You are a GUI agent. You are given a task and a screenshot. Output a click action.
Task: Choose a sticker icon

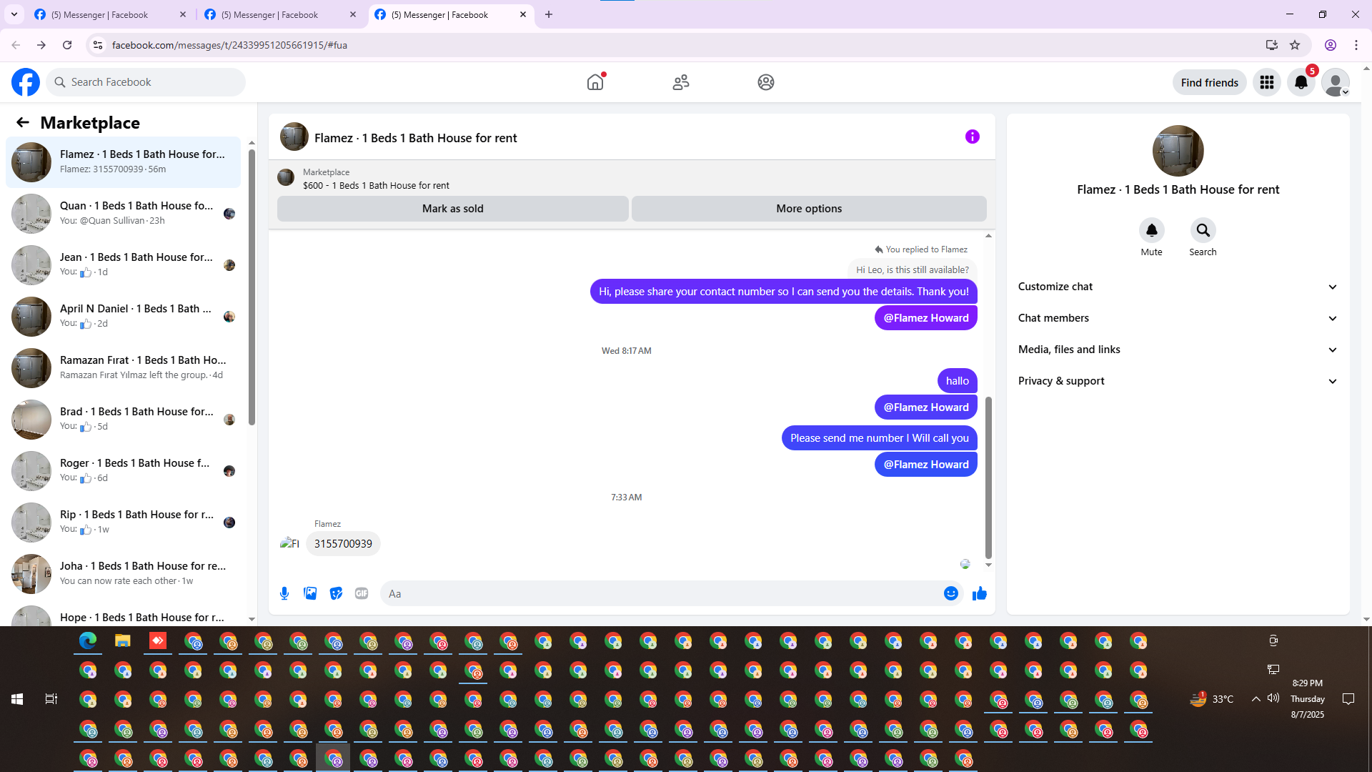(336, 593)
